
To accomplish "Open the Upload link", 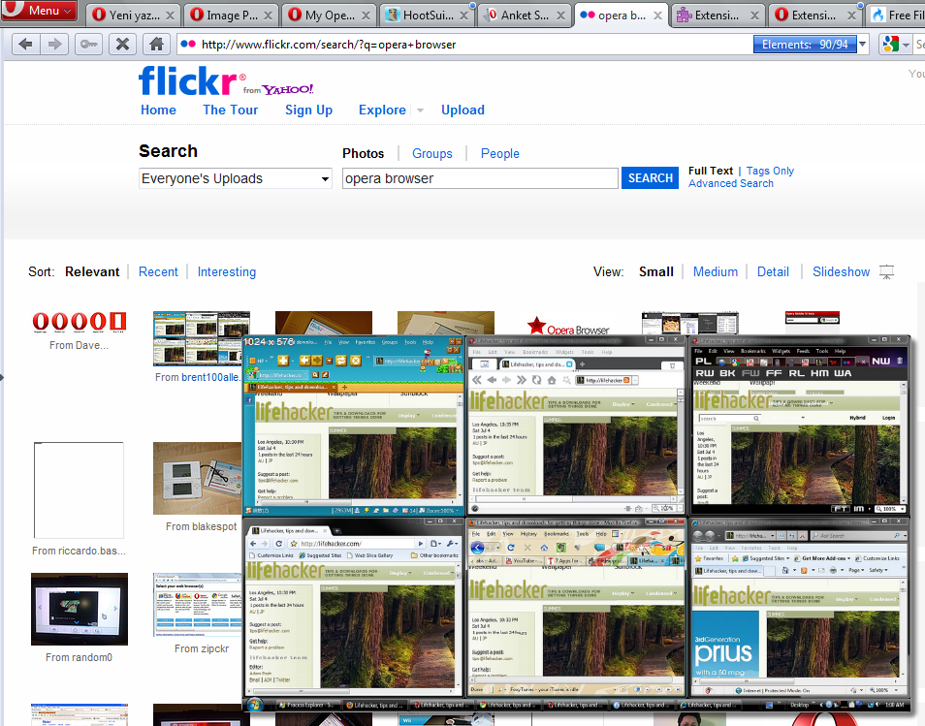I will [463, 110].
